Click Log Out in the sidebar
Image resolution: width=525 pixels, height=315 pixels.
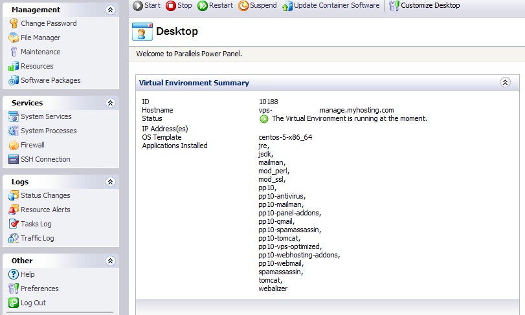click(33, 303)
